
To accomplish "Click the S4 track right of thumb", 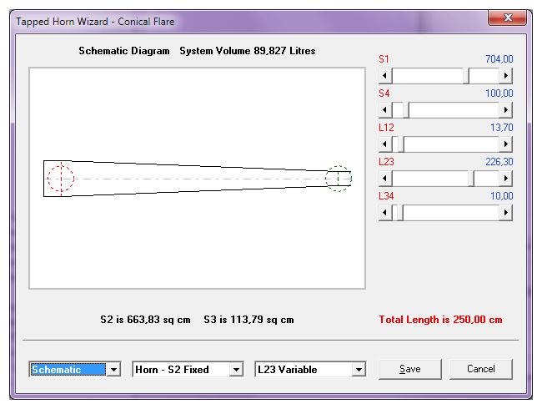I will (454, 110).
